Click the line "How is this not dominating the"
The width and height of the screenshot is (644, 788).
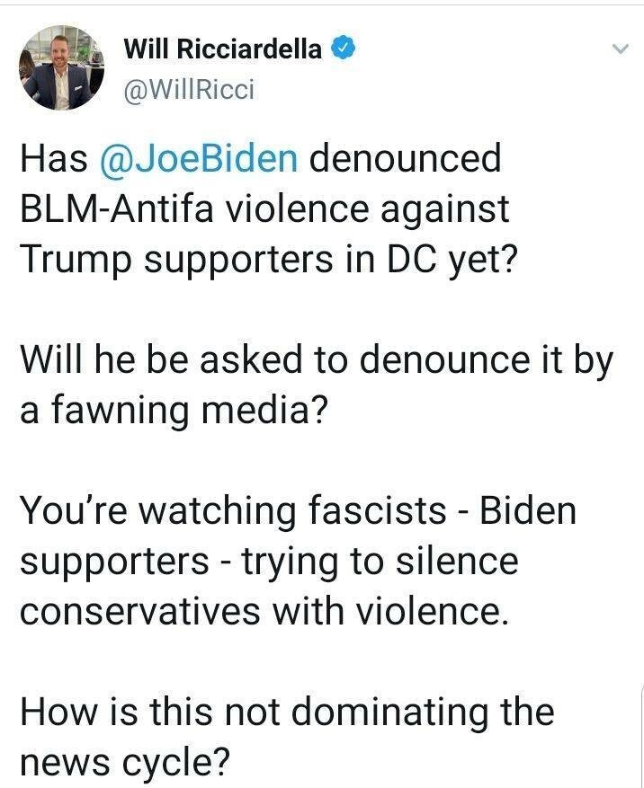coord(287,713)
